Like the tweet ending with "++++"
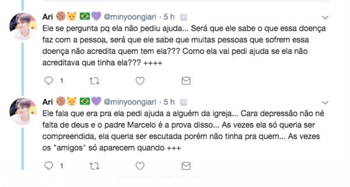This screenshot has height=187, width=350. point(140,81)
